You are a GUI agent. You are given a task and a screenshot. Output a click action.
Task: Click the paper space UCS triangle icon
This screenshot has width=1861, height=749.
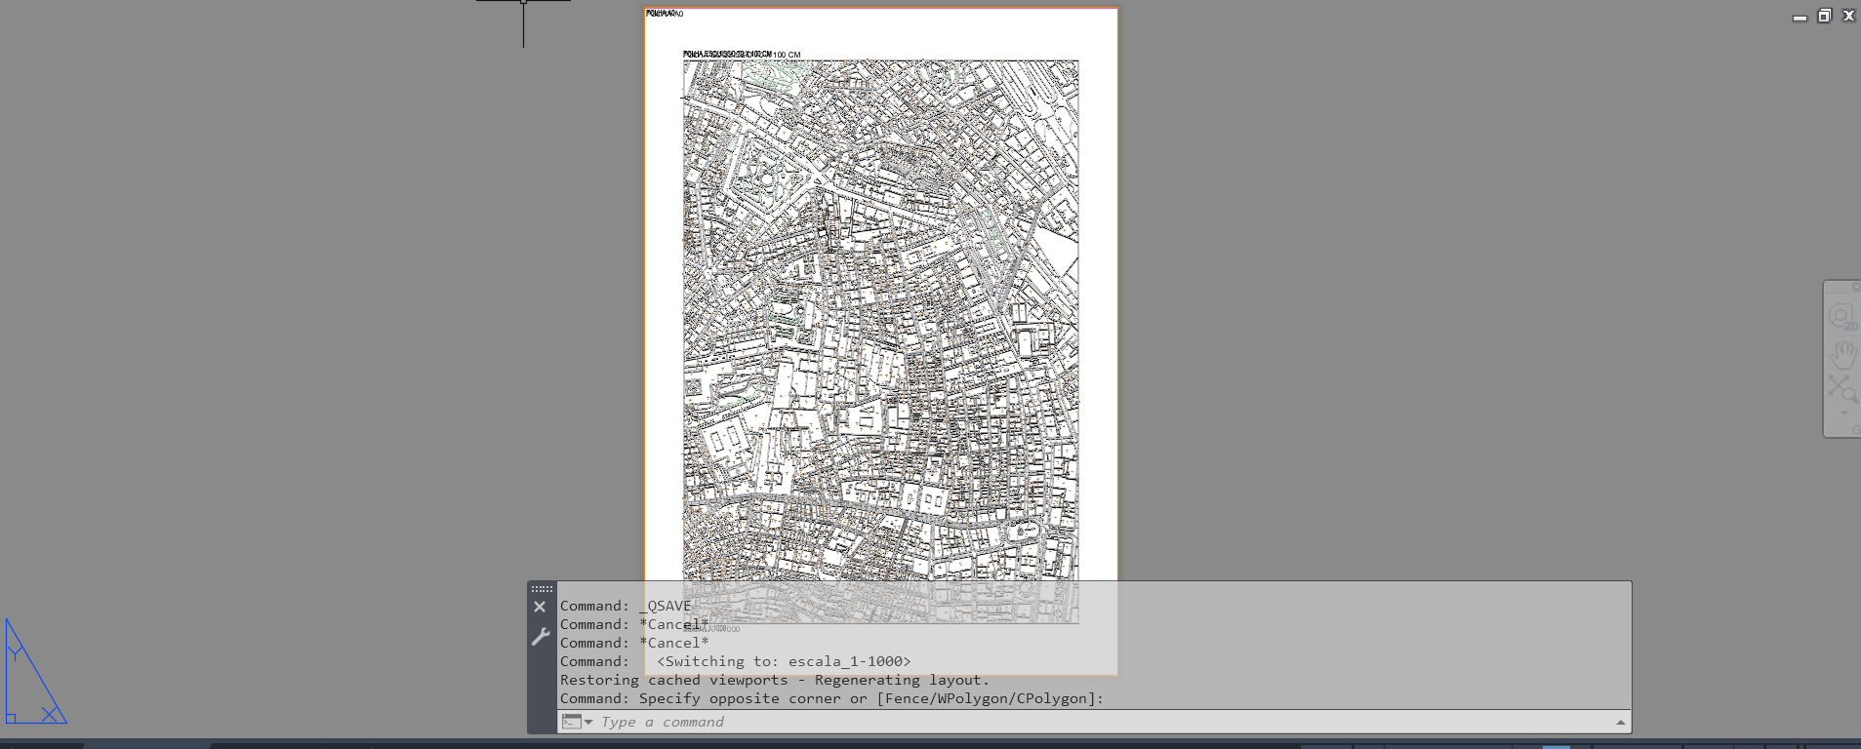[34, 671]
